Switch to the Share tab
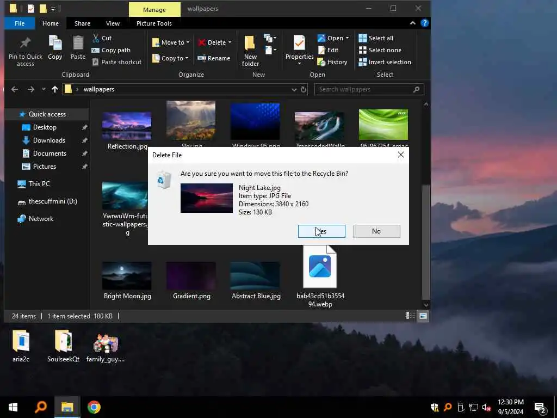 (x=82, y=23)
